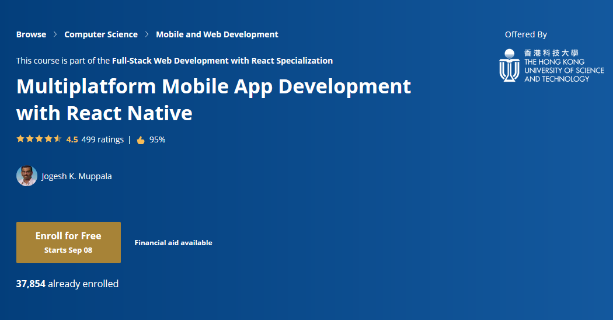
Task: Go to Computer Science breadcrumb
Action: [x=101, y=34]
